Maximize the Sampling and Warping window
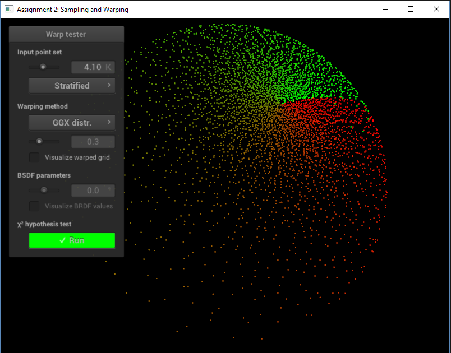 click(411, 9)
